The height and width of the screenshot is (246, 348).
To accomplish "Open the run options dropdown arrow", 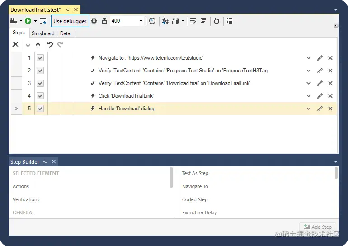I will (35, 21).
